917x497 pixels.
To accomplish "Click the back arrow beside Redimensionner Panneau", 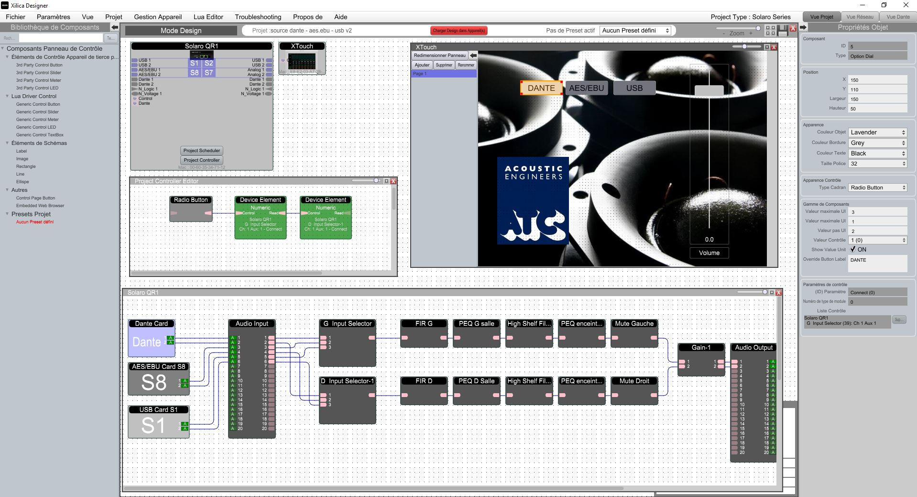I will pyautogui.click(x=473, y=55).
